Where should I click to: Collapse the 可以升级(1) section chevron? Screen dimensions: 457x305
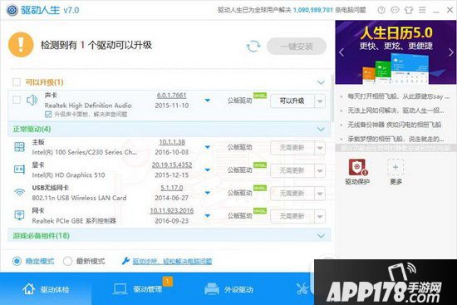321,82
